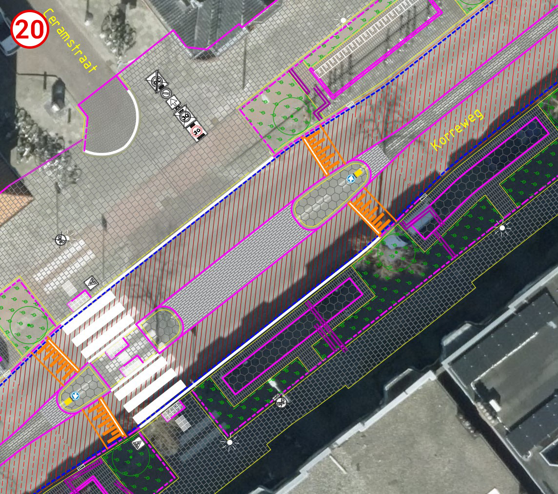
Task: Click the blue arrow sign near Korreweg label
Action: [350, 179]
